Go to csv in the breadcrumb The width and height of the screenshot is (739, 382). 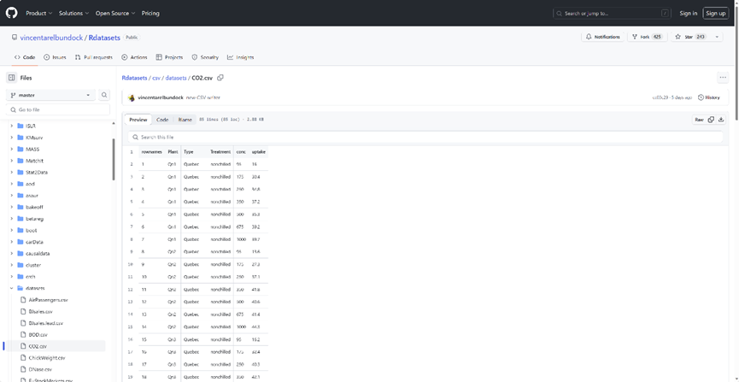click(x=156, y=78)
